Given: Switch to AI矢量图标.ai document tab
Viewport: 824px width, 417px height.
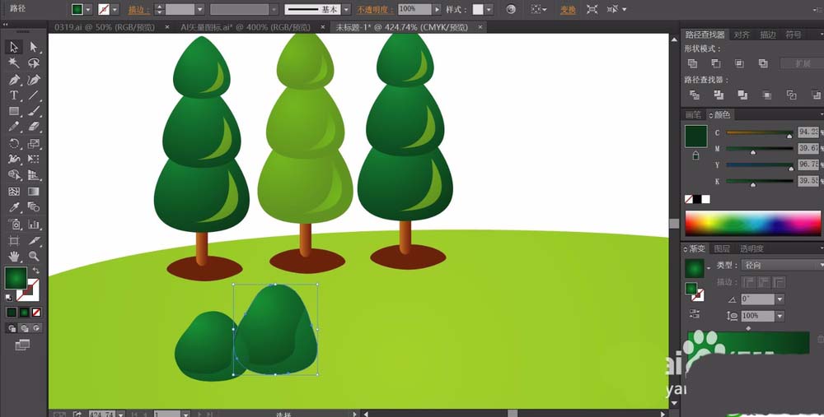Looking at the screenshot, I should (246, 27).
